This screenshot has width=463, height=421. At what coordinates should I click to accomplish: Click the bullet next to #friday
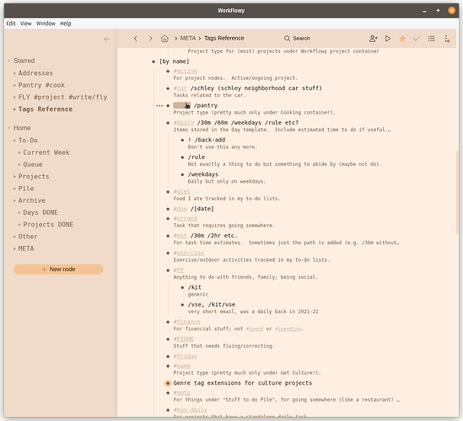(168, 356)
